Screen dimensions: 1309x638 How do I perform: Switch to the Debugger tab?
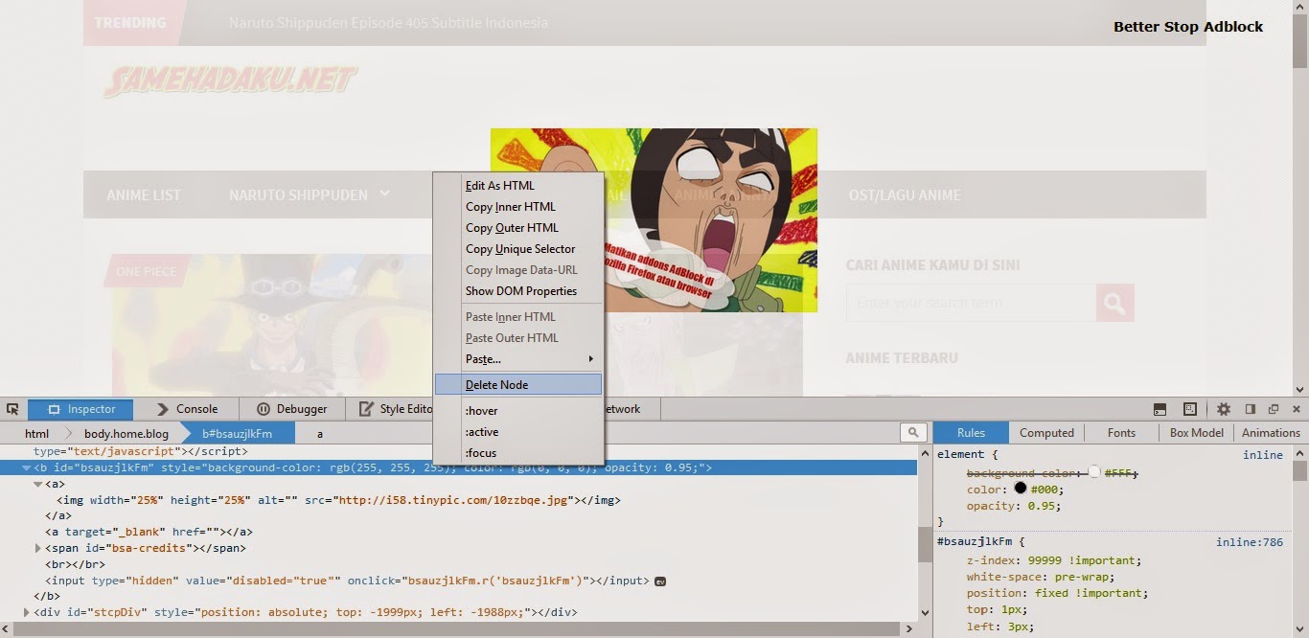click(x=290, y=409)
